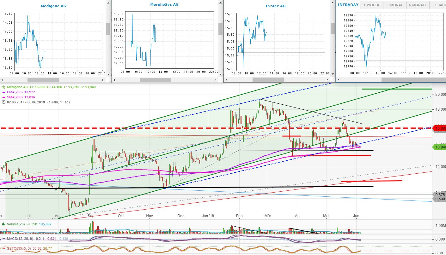Select the SMA(200) indicator legend icon

tap(4, 97)
